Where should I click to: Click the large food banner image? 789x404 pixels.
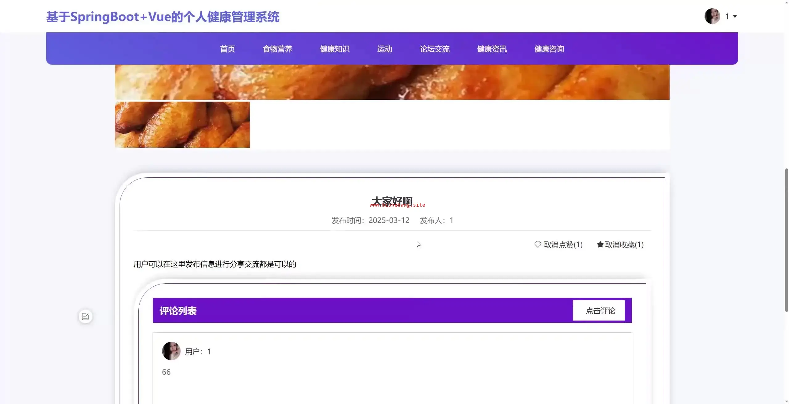392,82
